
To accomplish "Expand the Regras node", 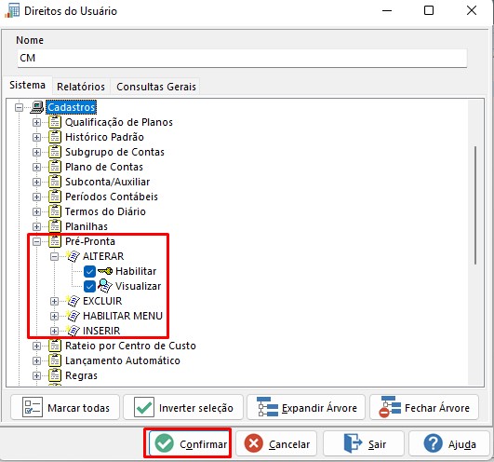I will [x=36, y=375].
